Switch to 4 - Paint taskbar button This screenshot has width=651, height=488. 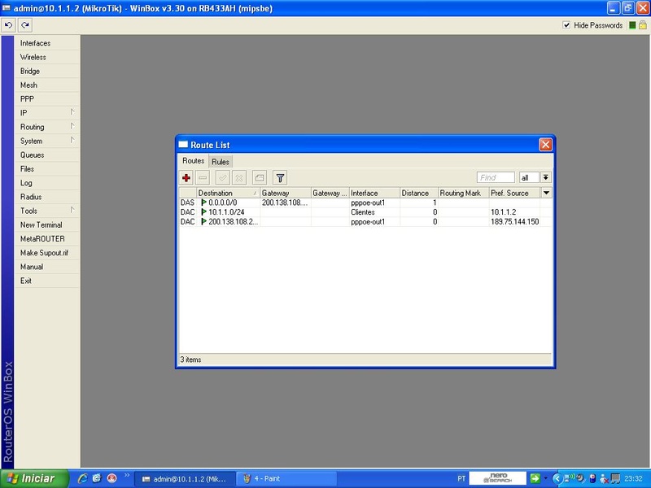(286, 479)
